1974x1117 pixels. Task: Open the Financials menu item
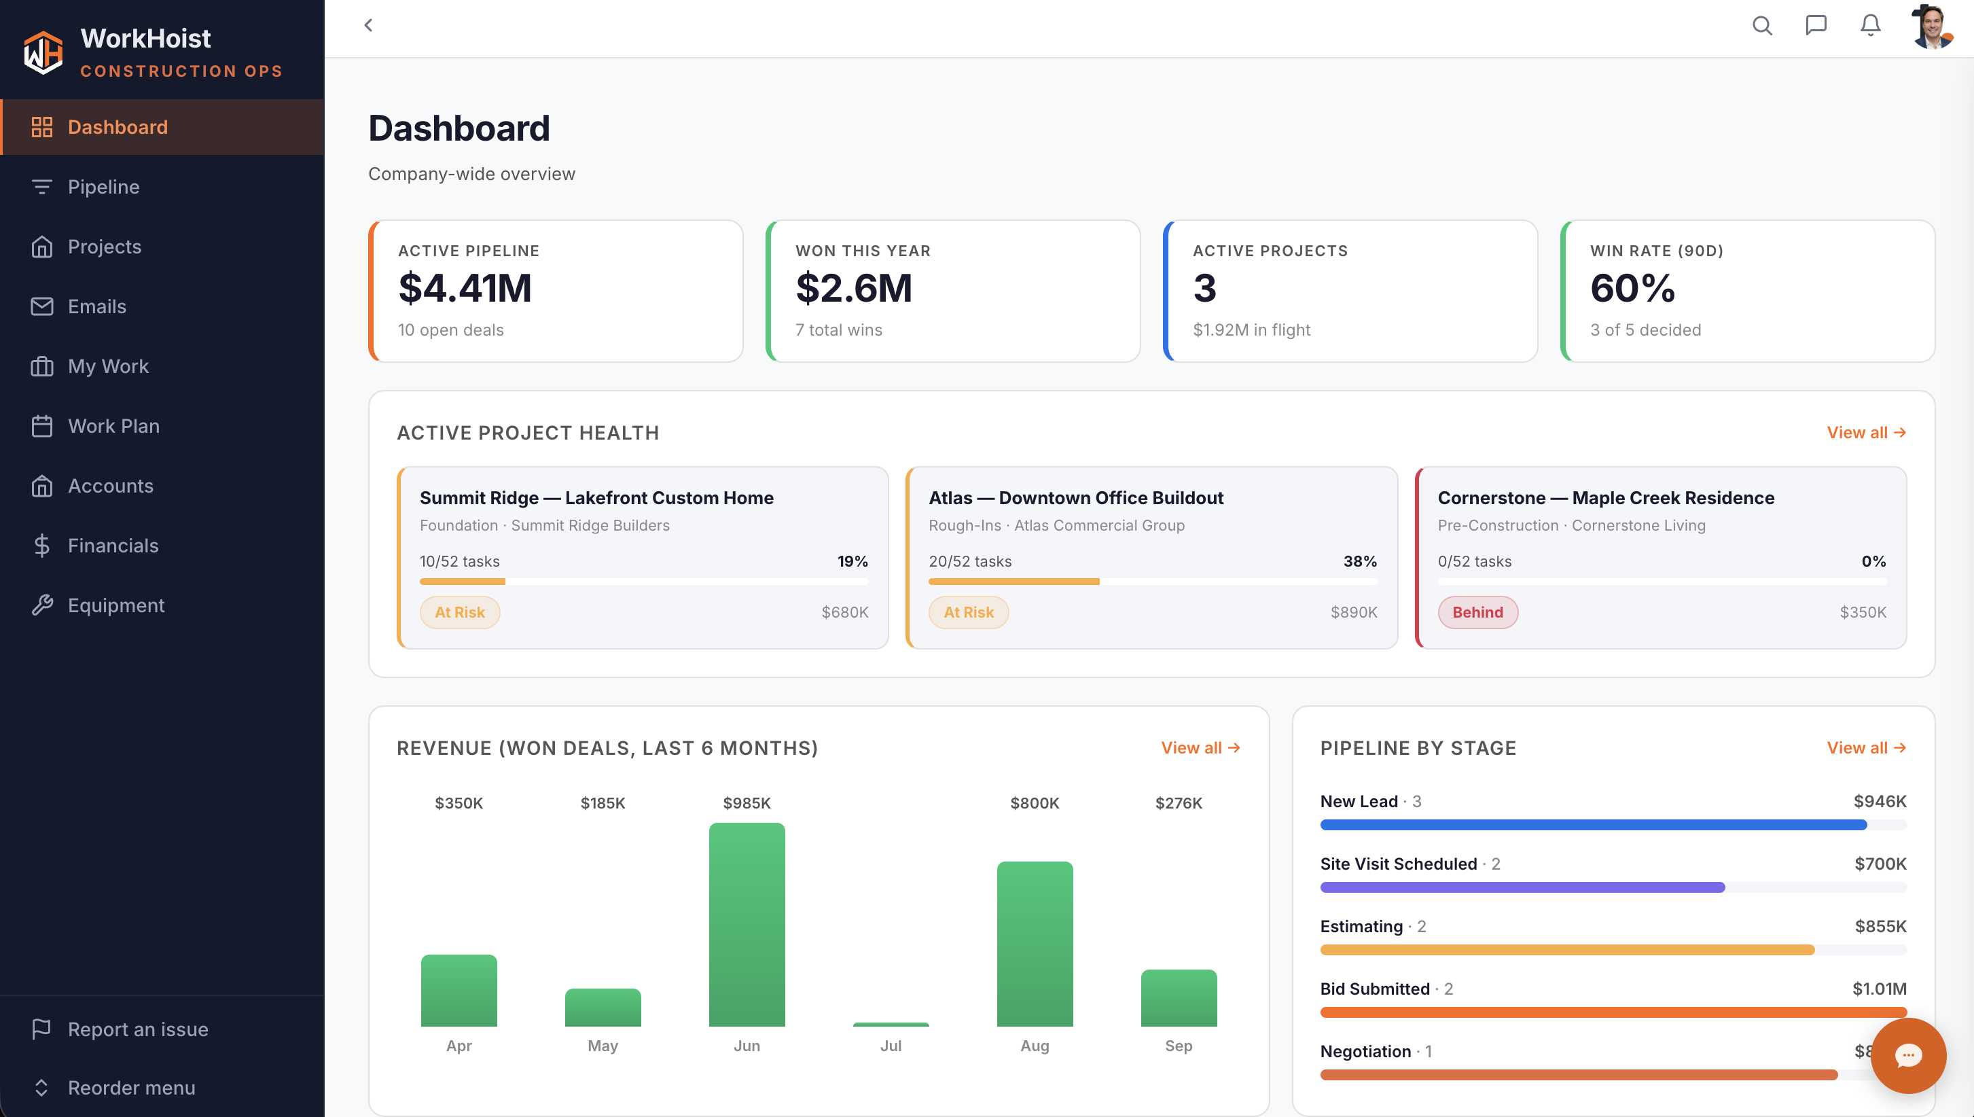pyautogui.click(x=162, y=546)
